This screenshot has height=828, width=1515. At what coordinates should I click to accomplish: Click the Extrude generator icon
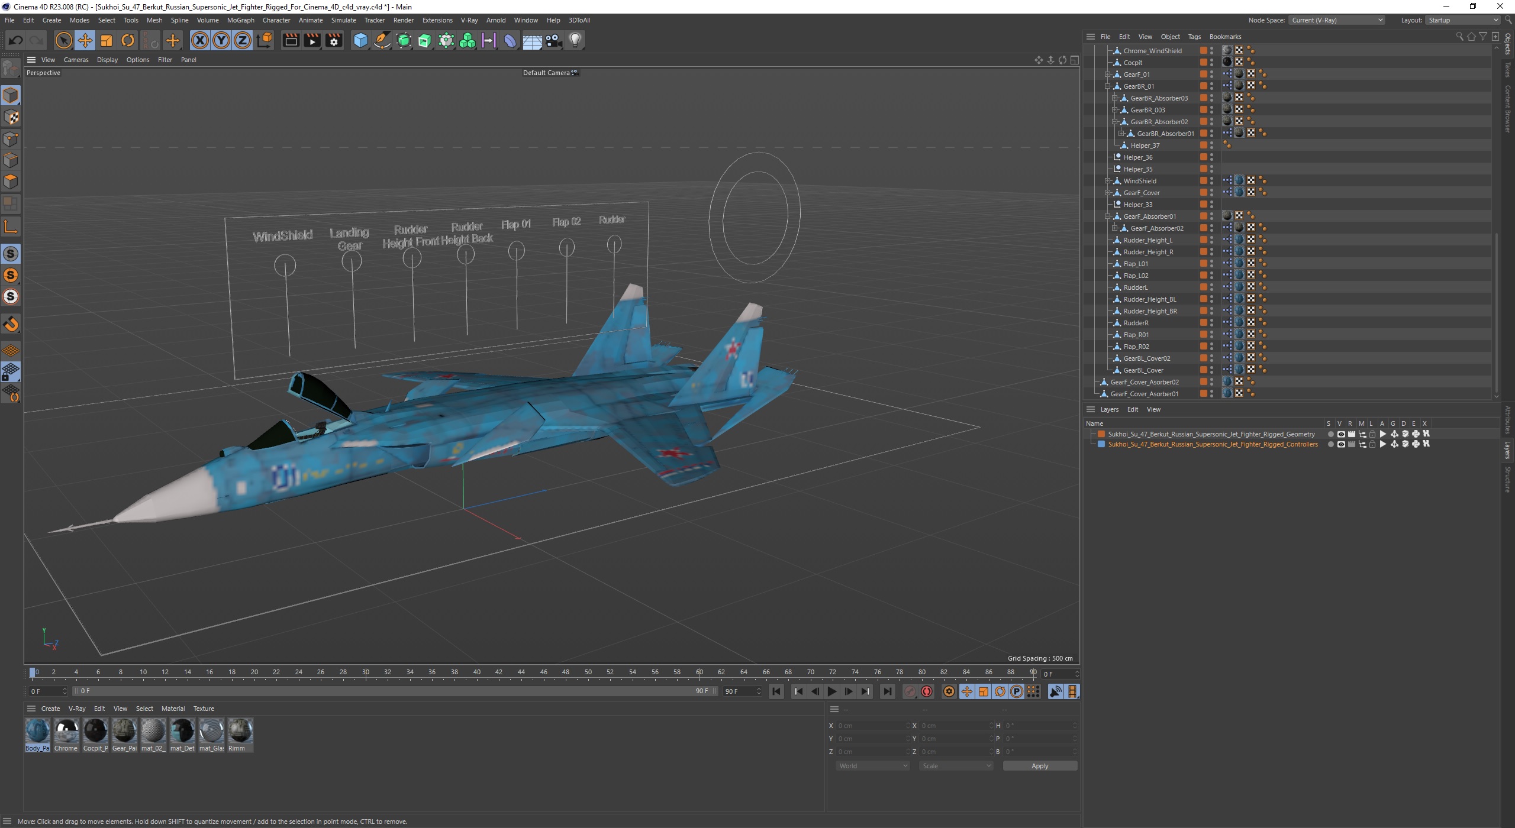pos(425,40)
